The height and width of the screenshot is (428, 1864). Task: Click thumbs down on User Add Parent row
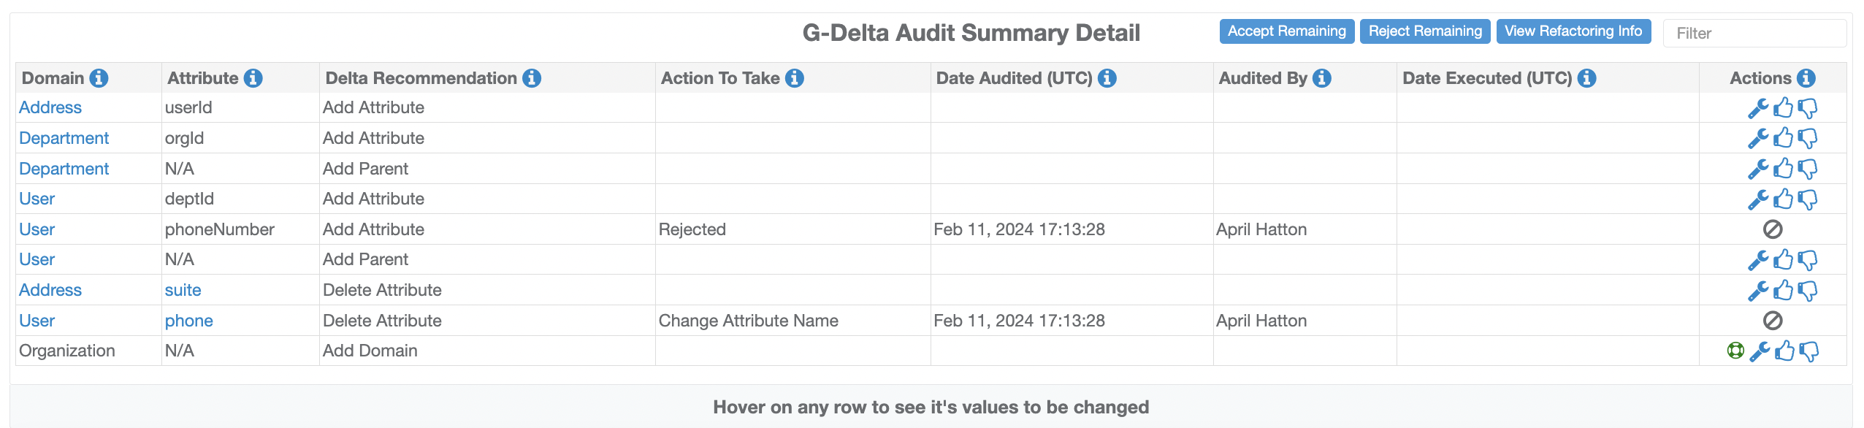coord(1808,261)
